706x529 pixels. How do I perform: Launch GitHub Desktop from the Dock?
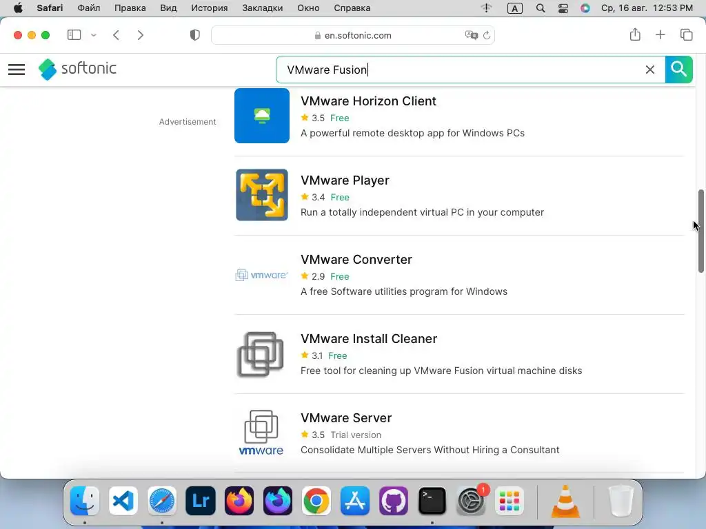click(x=394, y=501)
